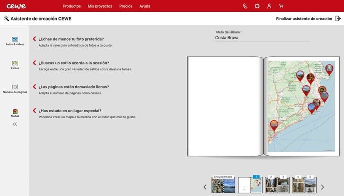
Task: Collapse sidebar with double chevron
Action: [x=15, y=124]
